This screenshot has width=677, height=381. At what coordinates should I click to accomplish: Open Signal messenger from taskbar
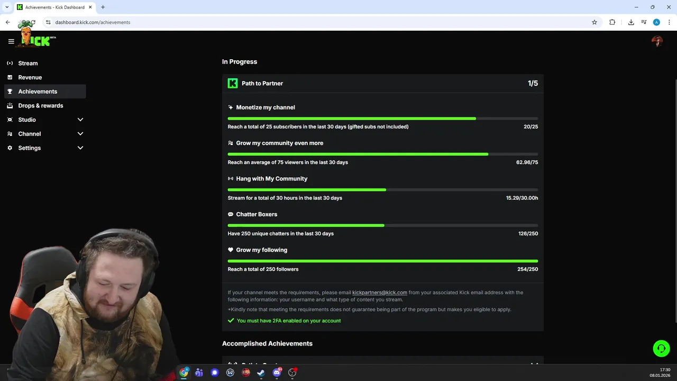tap(214, 373)
